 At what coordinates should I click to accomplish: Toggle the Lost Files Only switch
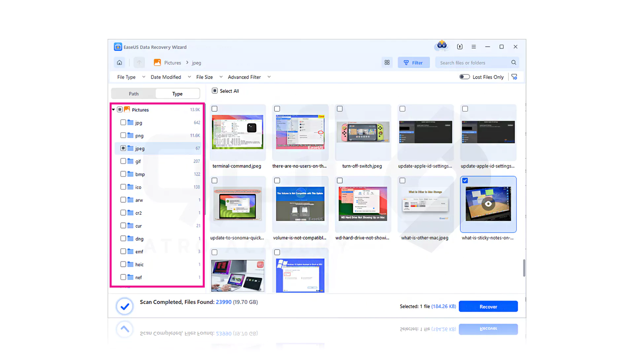pos(464,77)
